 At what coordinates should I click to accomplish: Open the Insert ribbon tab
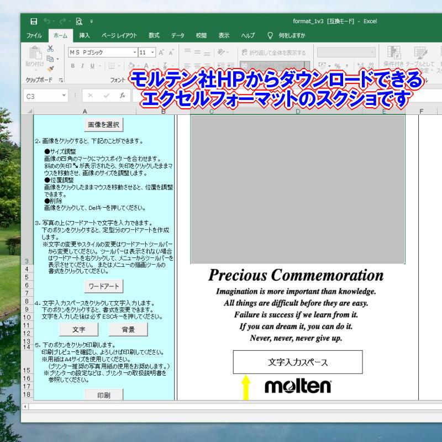85,35
